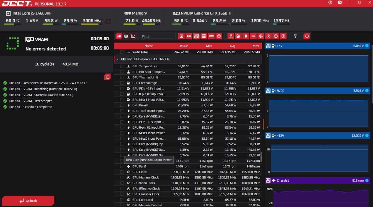Viewport: 373px width, 207px height.
Task: Click the blue color dot on +12V graph
Action: tap(367, 136)
